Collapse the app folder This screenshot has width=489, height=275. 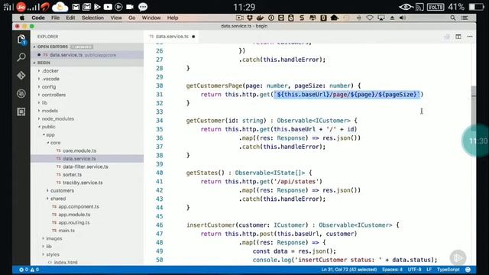(x=50, y=134)
